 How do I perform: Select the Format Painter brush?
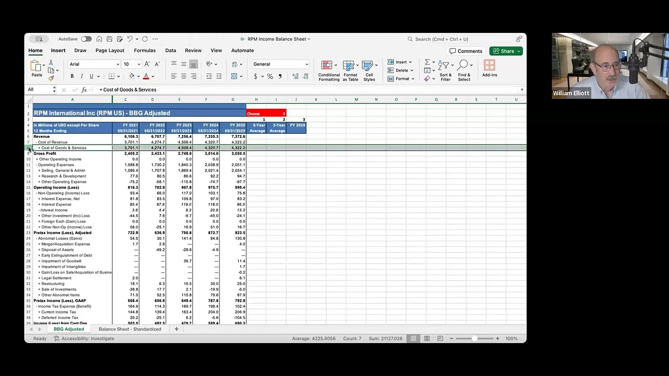click(51, 78)
